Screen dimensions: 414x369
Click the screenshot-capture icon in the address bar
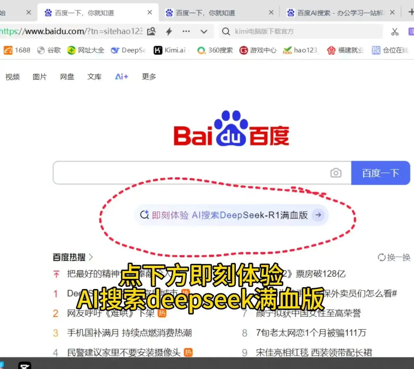coord(151,31)
